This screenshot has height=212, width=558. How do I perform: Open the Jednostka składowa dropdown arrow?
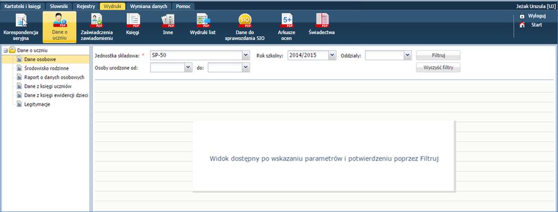[x=246, y=55]
